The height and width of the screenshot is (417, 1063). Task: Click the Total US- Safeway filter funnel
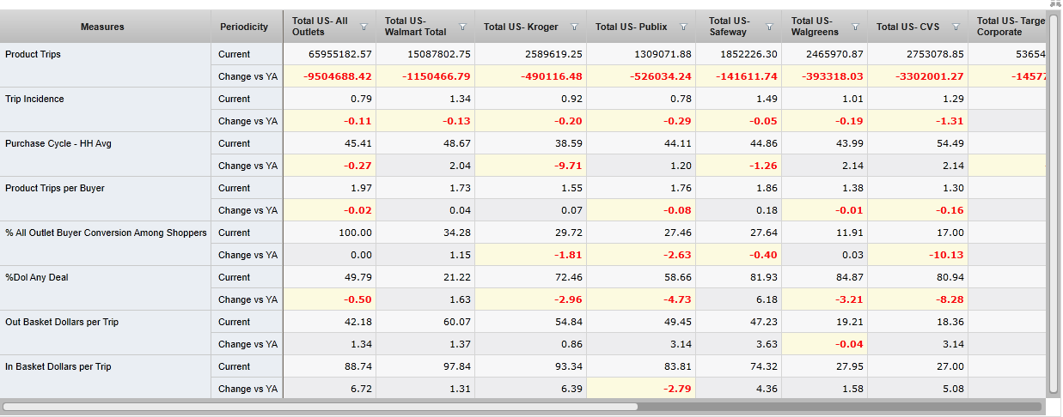(x=769, y=27)
